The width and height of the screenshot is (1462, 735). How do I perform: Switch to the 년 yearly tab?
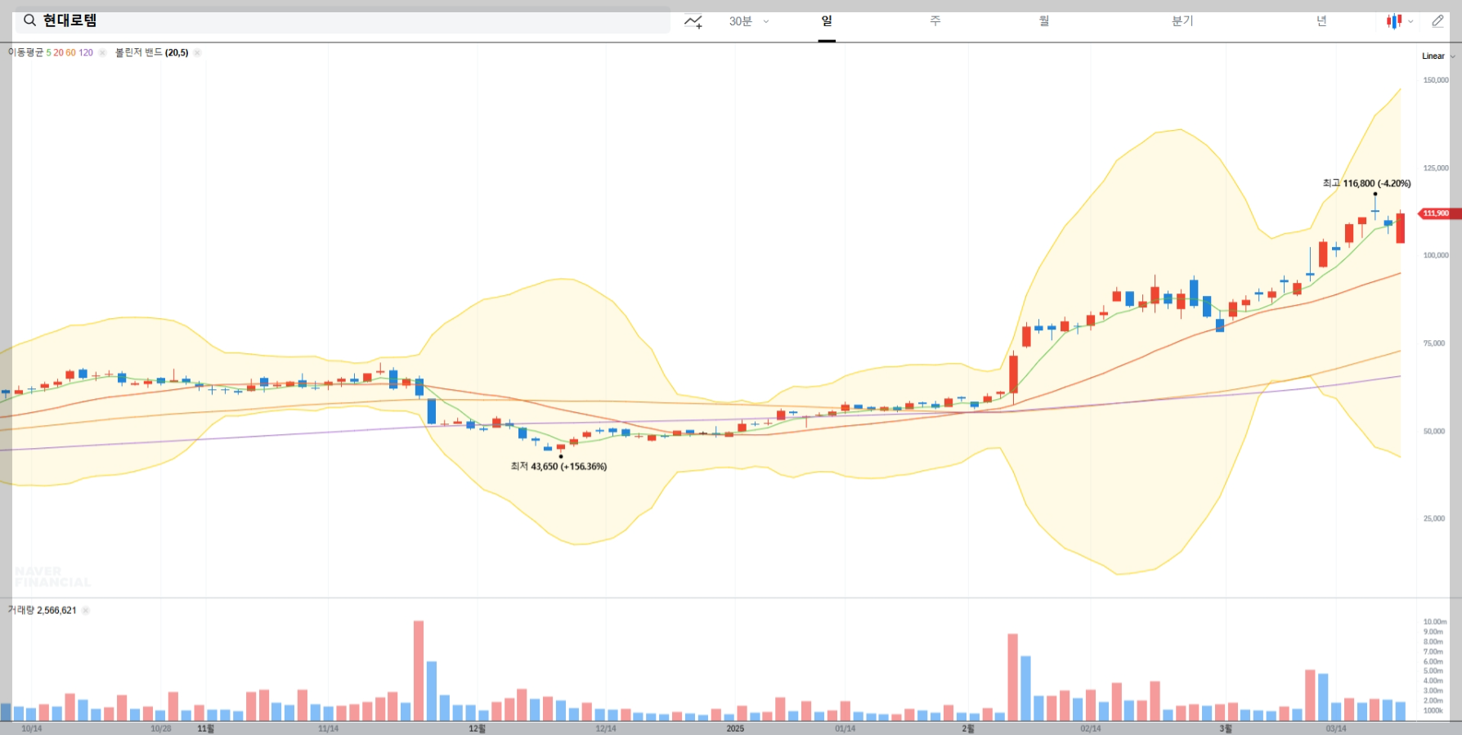1321,21
